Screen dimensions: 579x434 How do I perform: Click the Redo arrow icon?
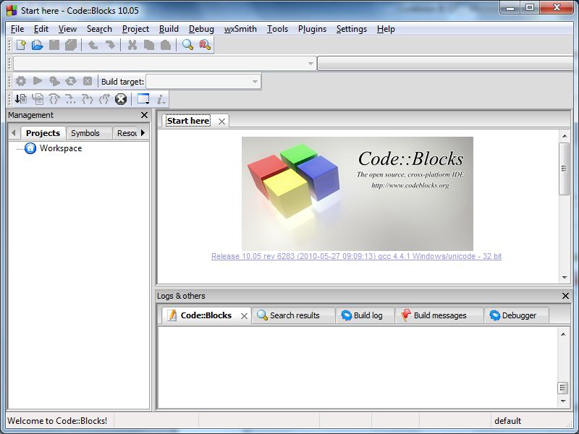click(110, 45)
